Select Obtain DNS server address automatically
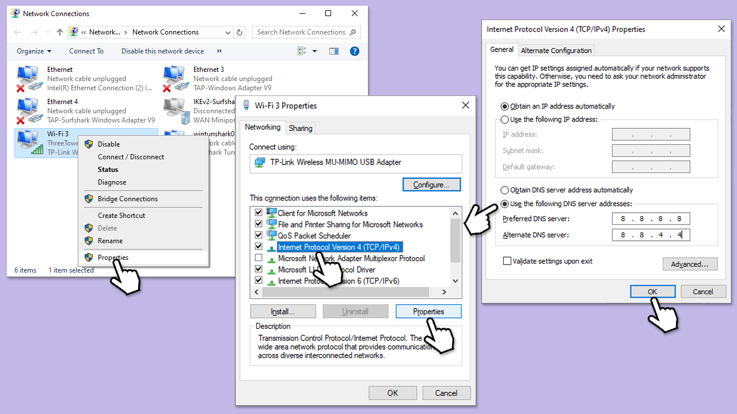This screenshot has width=737, height=414. [505, 190]
